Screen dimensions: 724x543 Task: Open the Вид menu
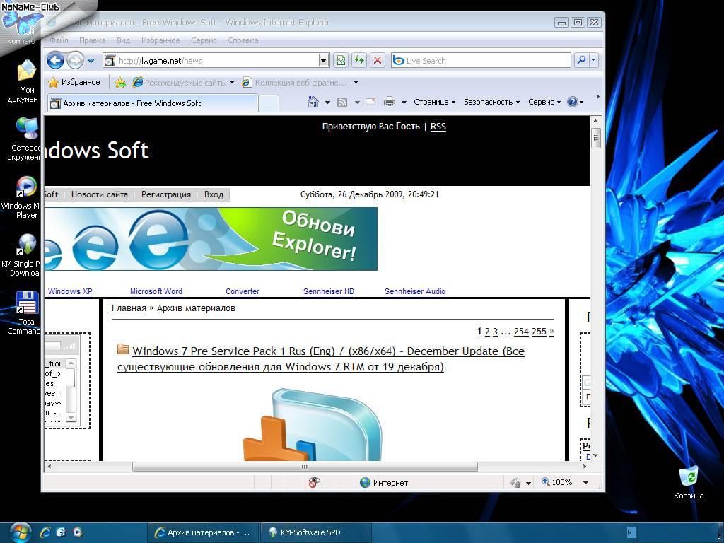[x=123, y=40]
